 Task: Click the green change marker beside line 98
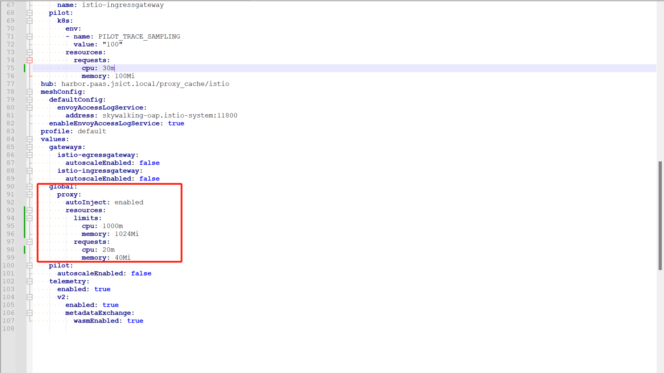(24, 249)
